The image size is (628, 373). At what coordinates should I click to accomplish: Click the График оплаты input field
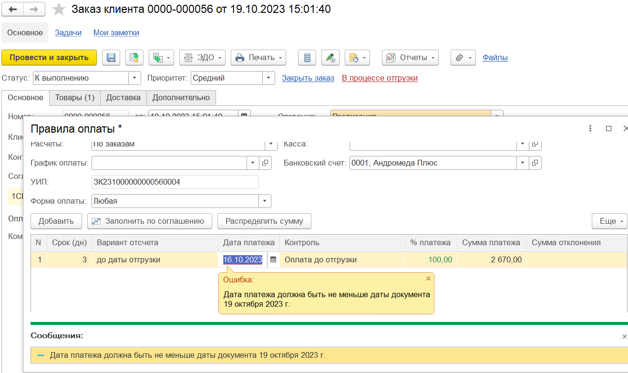pyautogui.click(x=169, y=163)
